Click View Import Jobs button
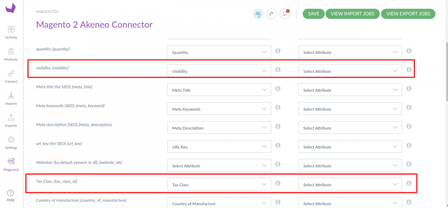Viewport: 448px width, 208px height. point(353,14)
